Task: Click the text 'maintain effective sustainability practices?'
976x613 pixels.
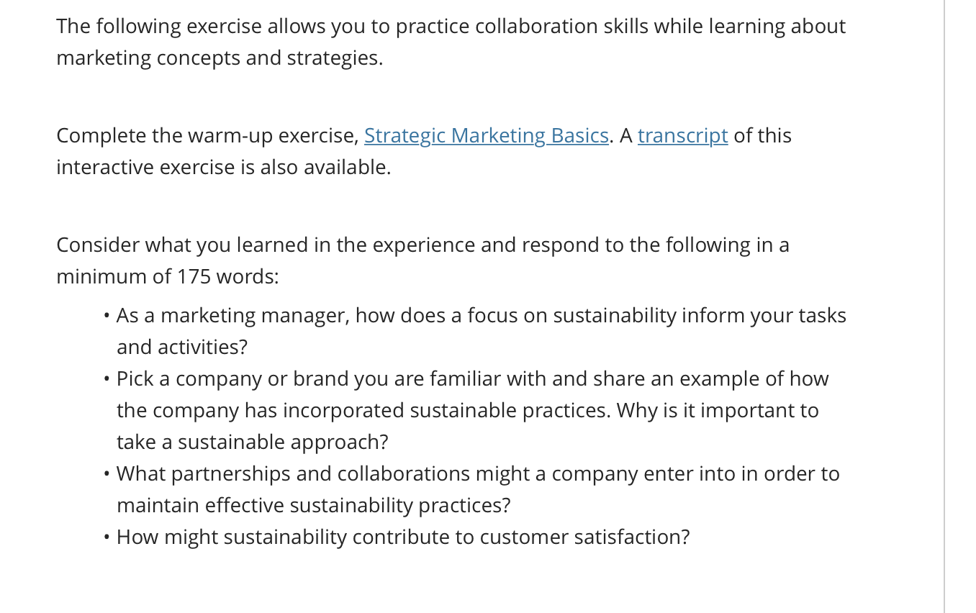Action: click(x=314, y=506)
